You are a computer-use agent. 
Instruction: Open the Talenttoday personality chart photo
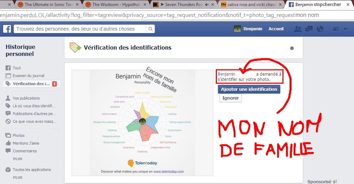[142, 122]
